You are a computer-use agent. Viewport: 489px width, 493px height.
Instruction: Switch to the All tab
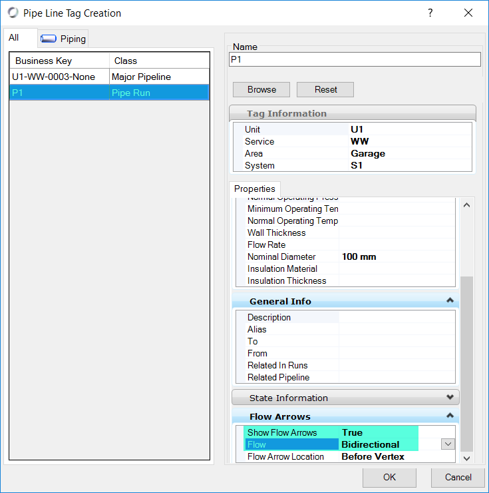(x=14, y=38)
